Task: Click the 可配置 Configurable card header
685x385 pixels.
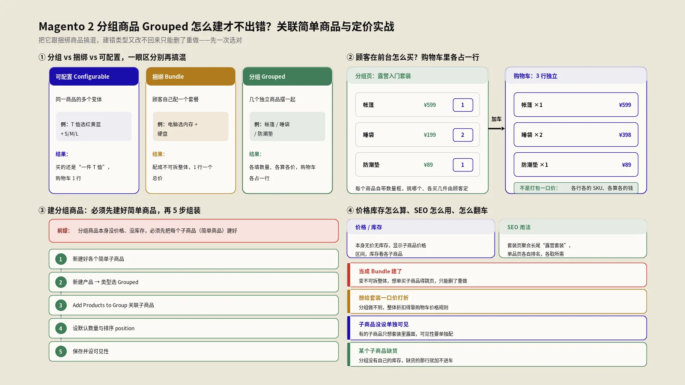Action: coord(94,77)
